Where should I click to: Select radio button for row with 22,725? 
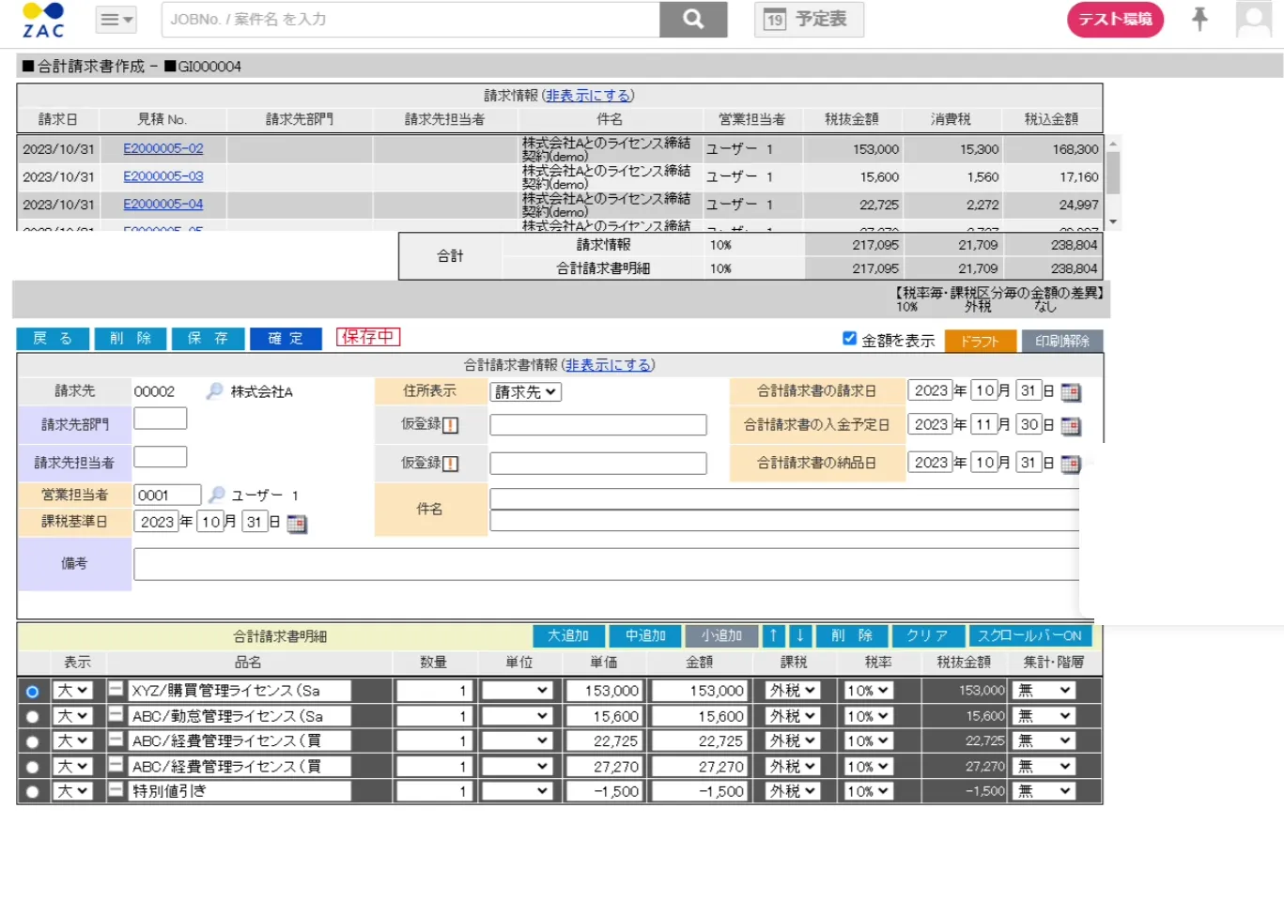[x=33, y=741]
